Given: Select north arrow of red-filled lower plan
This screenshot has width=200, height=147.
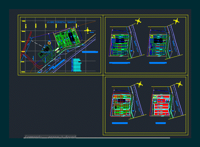Looking at the screenshot, I should coord(180,84).
